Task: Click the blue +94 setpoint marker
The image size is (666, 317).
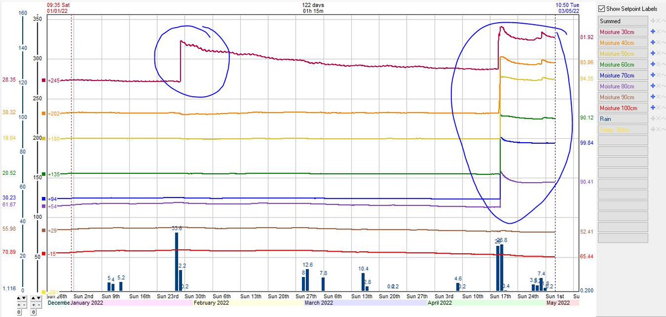Action: pyautogui.click(x=44, y=198)
